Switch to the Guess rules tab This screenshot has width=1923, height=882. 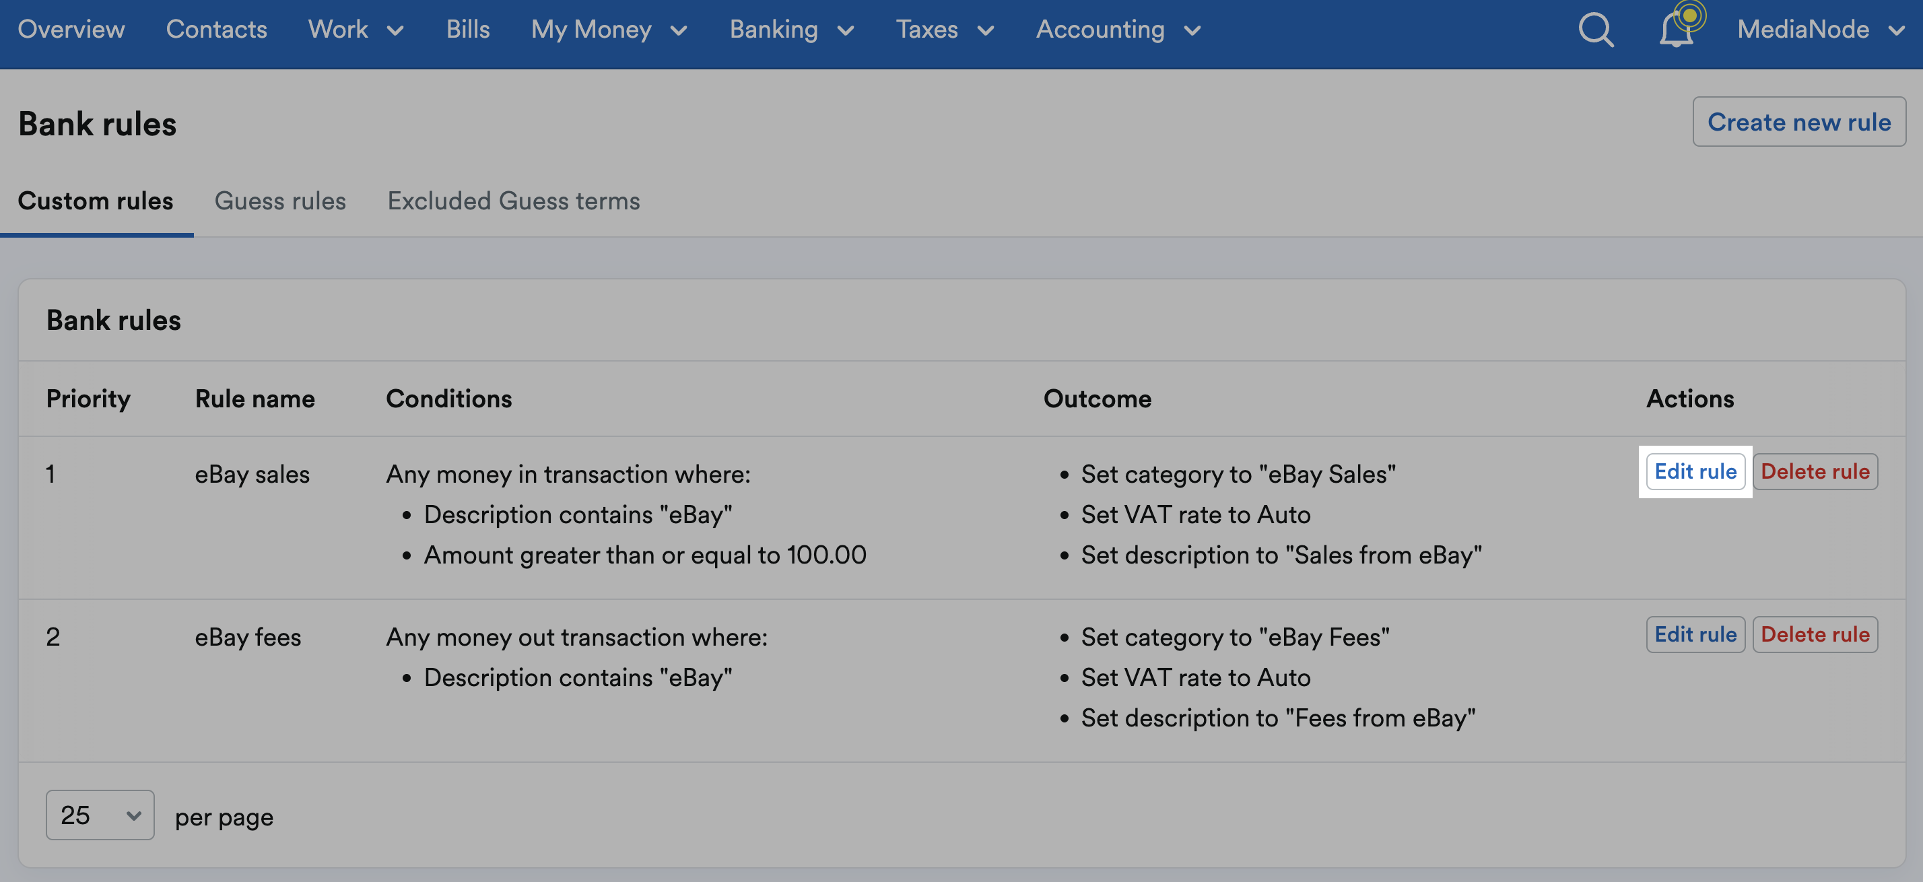pyautogui.click(x=280, y=201)
